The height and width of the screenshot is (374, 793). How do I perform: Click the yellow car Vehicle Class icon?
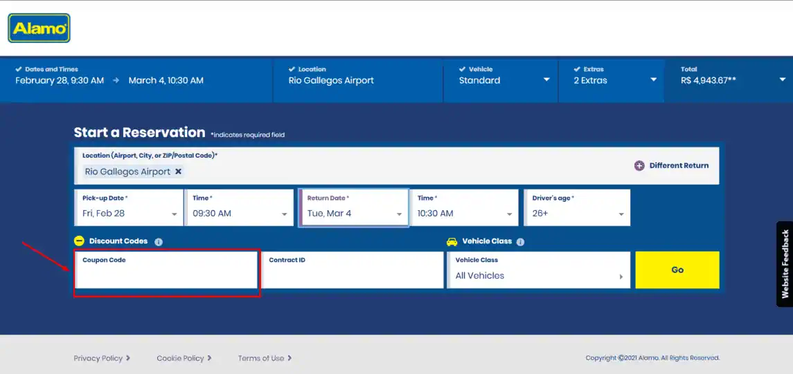click(x=452, y=242)
